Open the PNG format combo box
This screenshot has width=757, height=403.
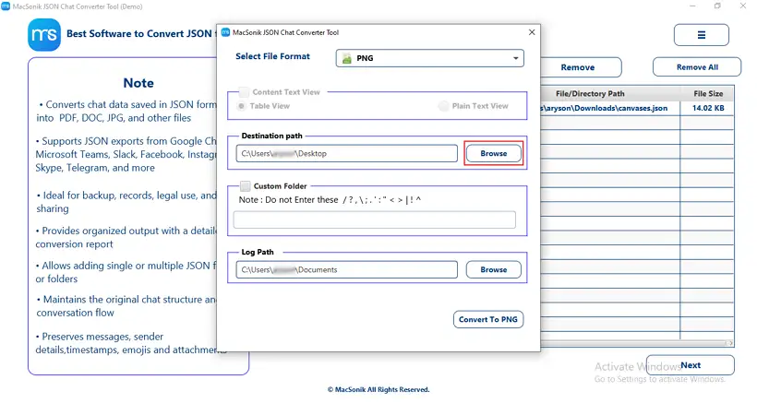coord(429,58)
